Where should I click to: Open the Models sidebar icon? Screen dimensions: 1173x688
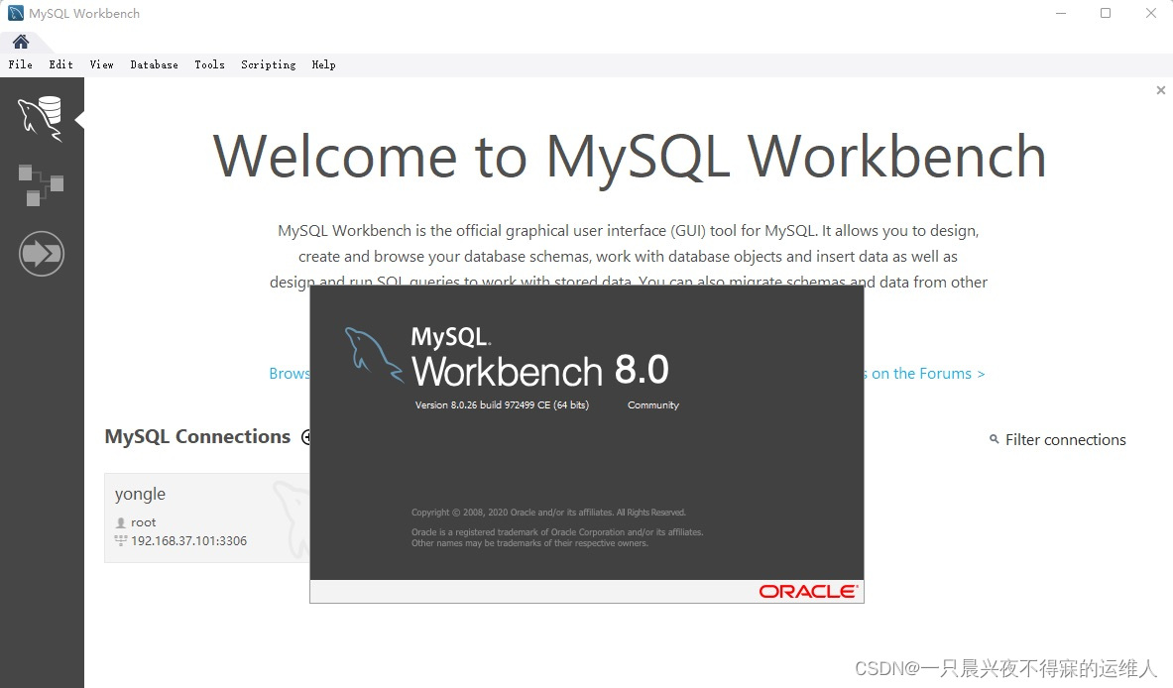coord(41,185)
